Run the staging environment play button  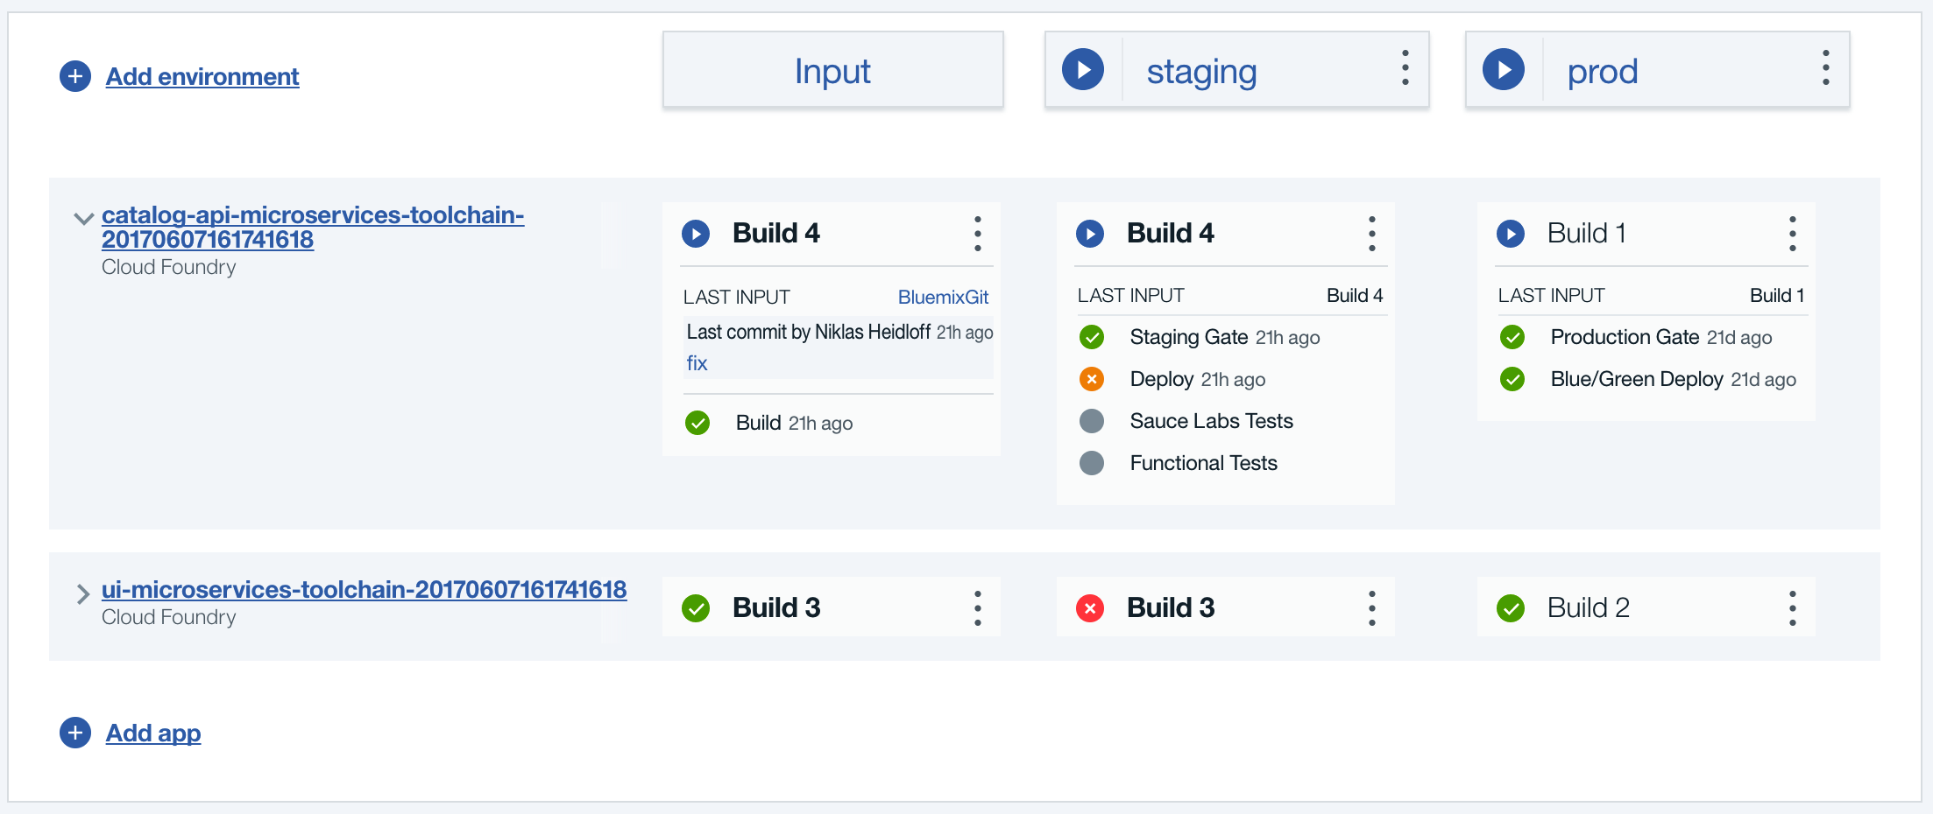pos(1083,70)
